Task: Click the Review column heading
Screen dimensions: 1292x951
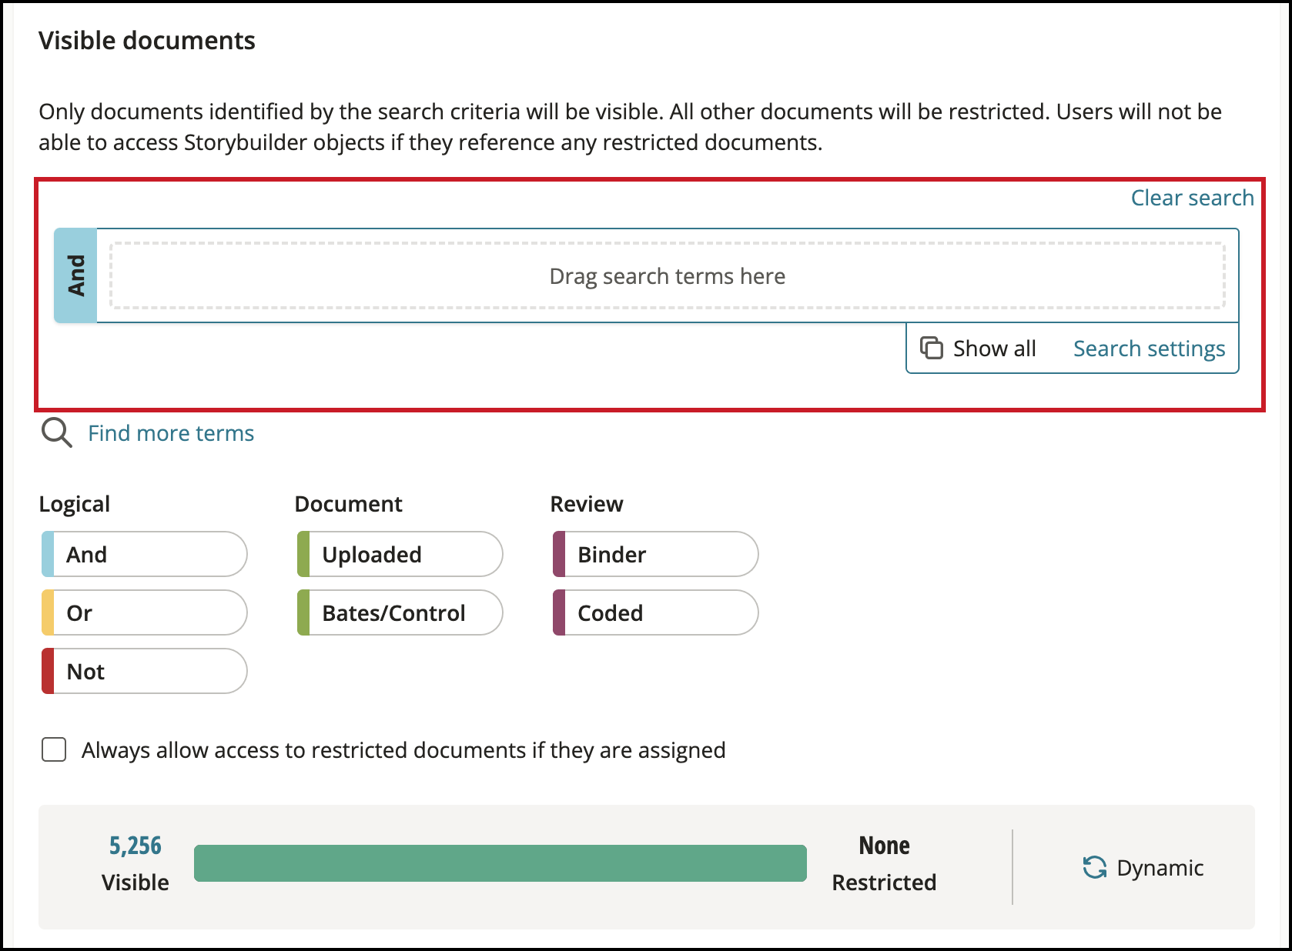Action: (587, 504)
